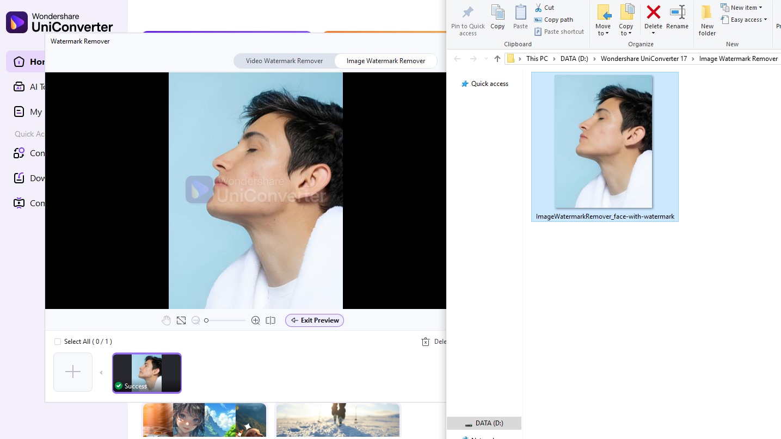Click This PC in the address bar

pos(537,59)
